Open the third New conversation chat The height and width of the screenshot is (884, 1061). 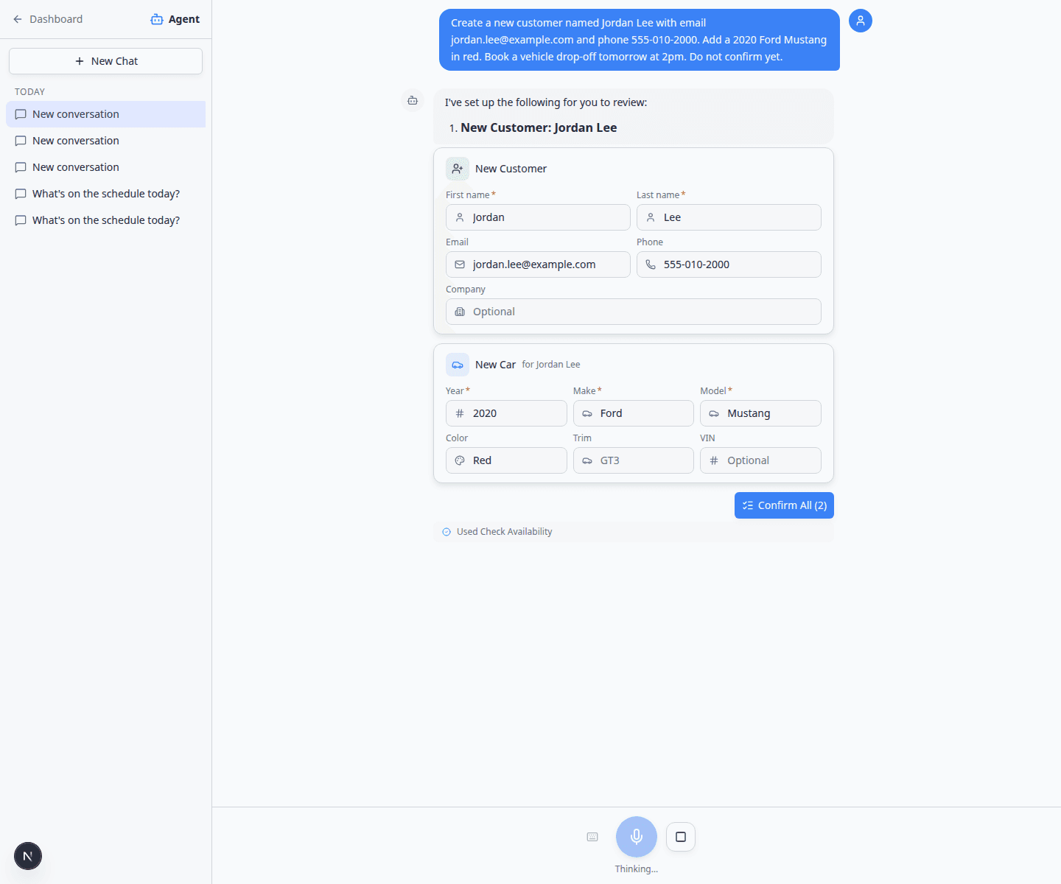pyautogui.click(x=105, y=167)
